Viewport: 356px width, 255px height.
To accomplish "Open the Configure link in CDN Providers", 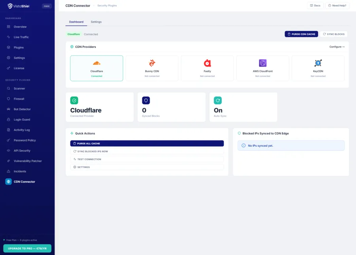I will pos(337,47).
